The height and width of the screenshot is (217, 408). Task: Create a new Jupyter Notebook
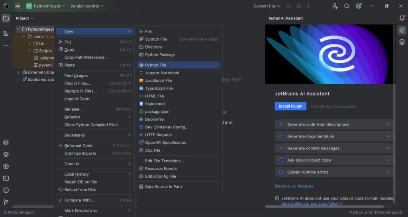[178, 73]
